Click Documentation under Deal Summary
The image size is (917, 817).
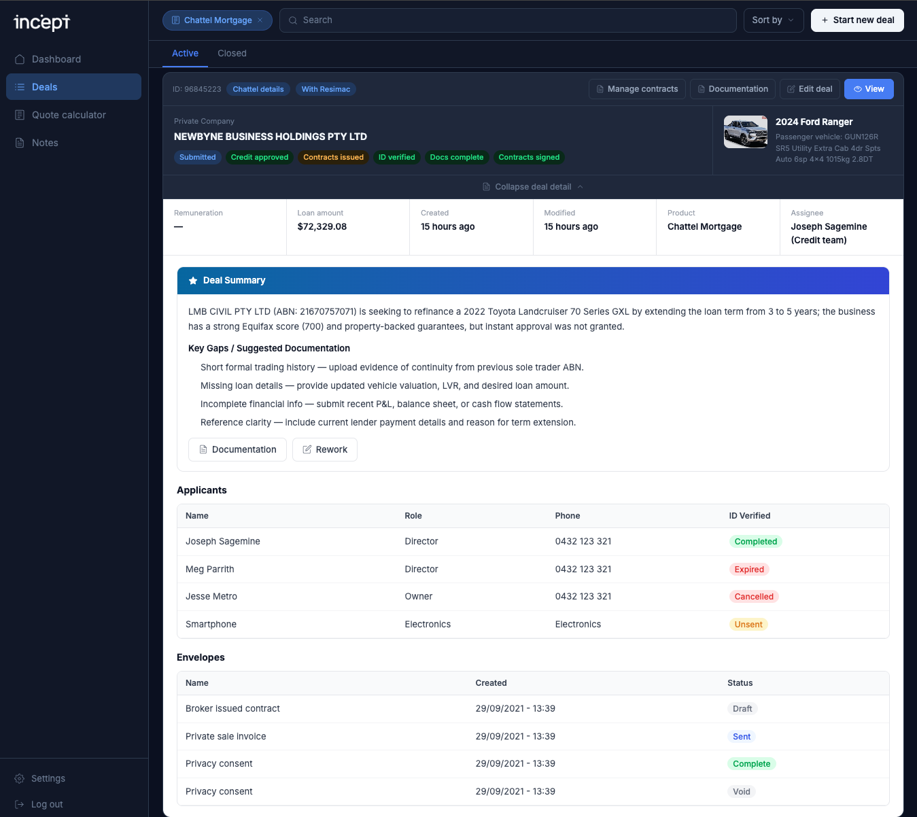237,449
